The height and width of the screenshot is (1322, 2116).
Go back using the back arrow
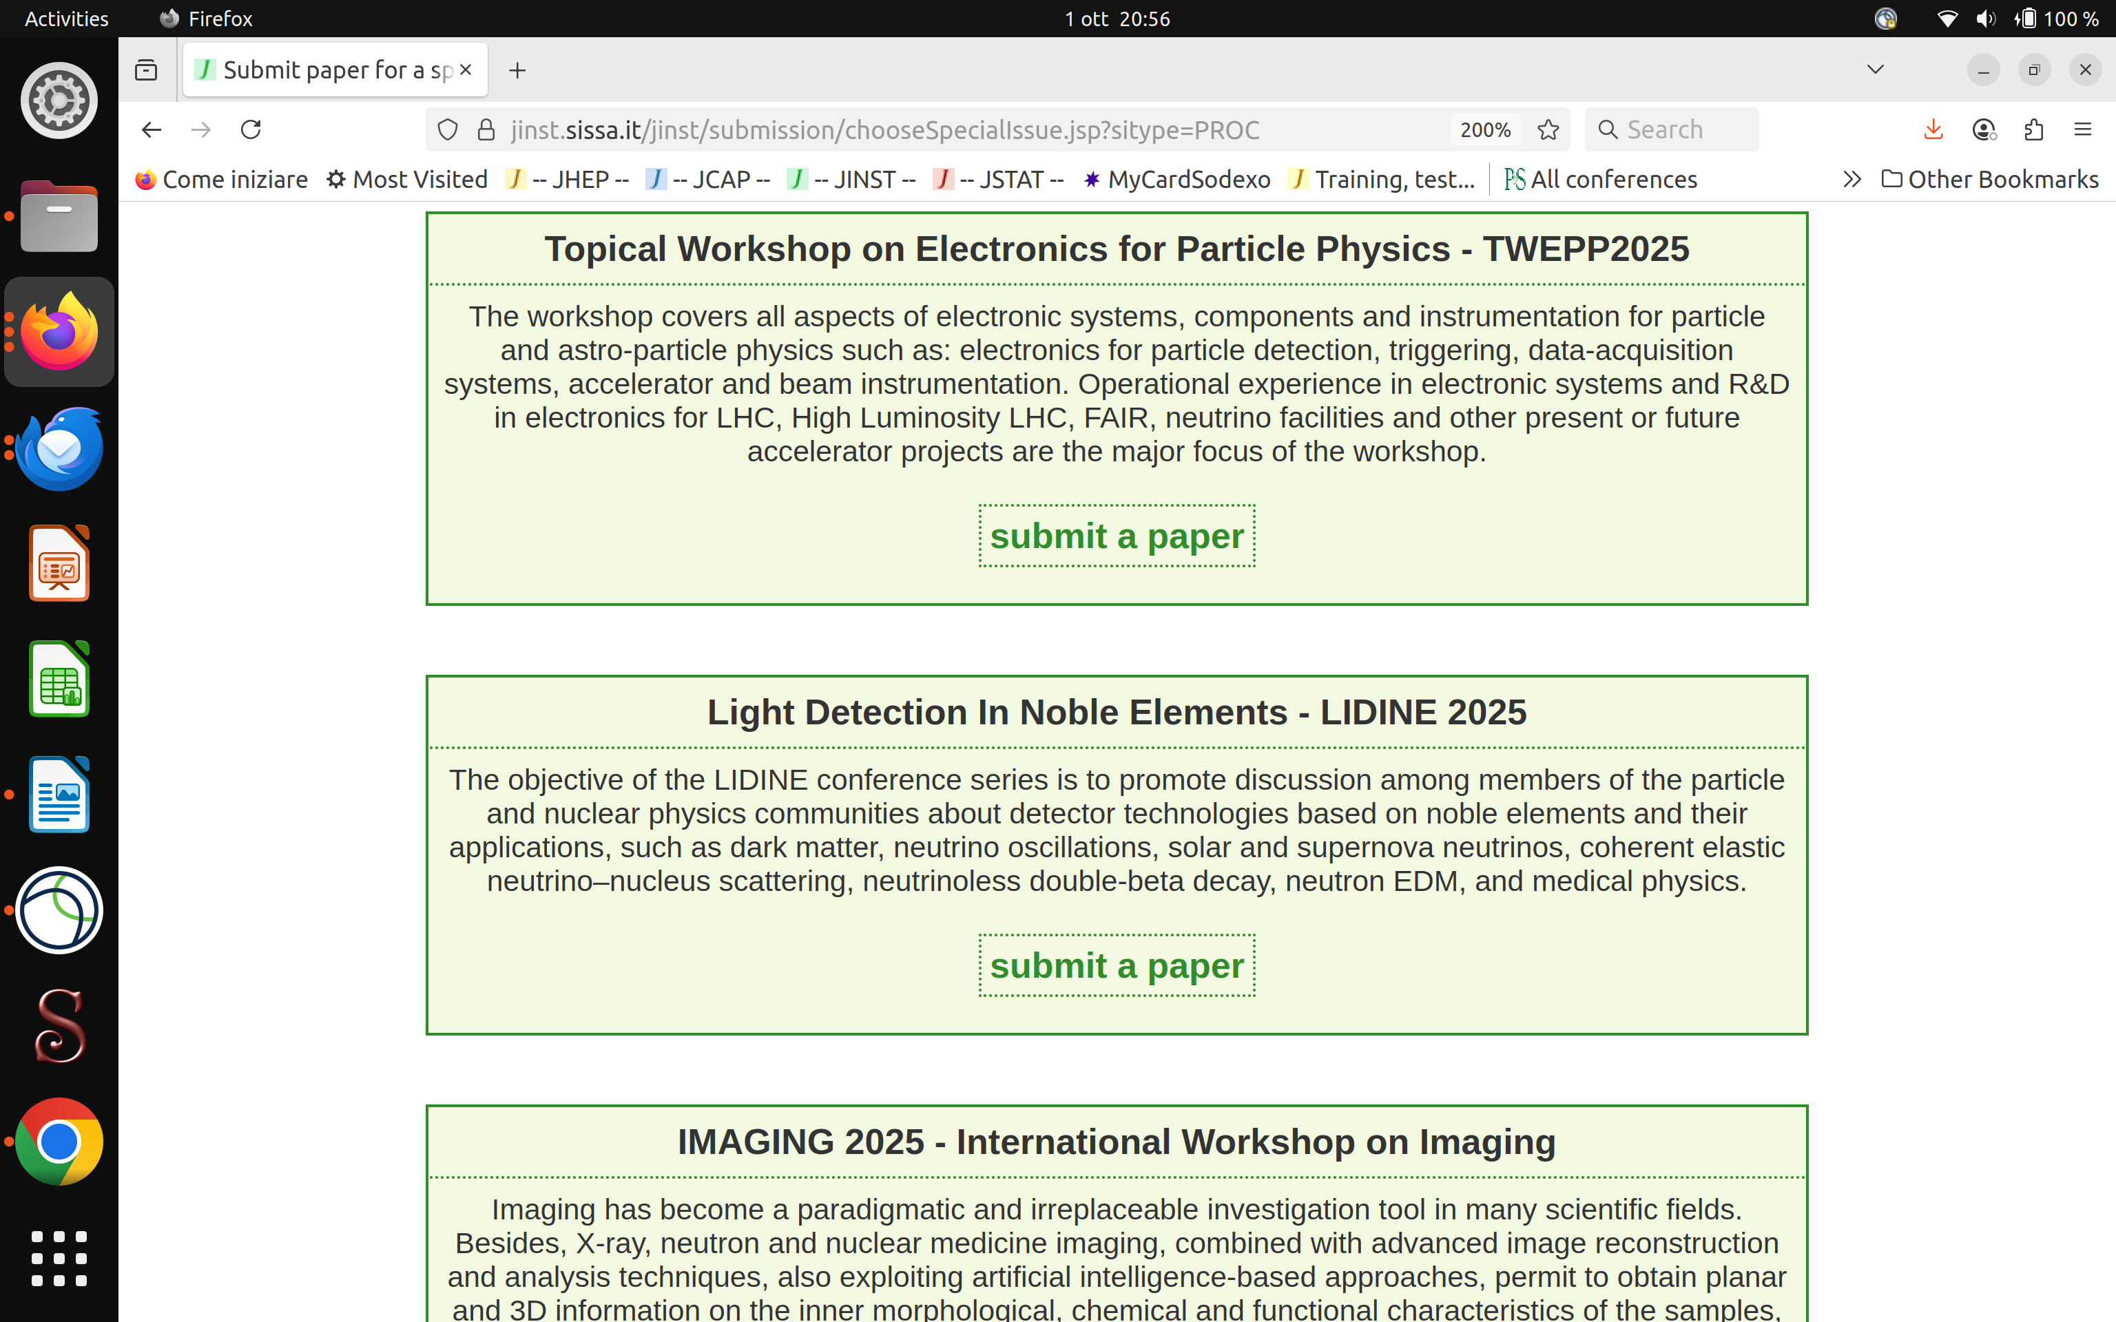click(x=152, y=129)
